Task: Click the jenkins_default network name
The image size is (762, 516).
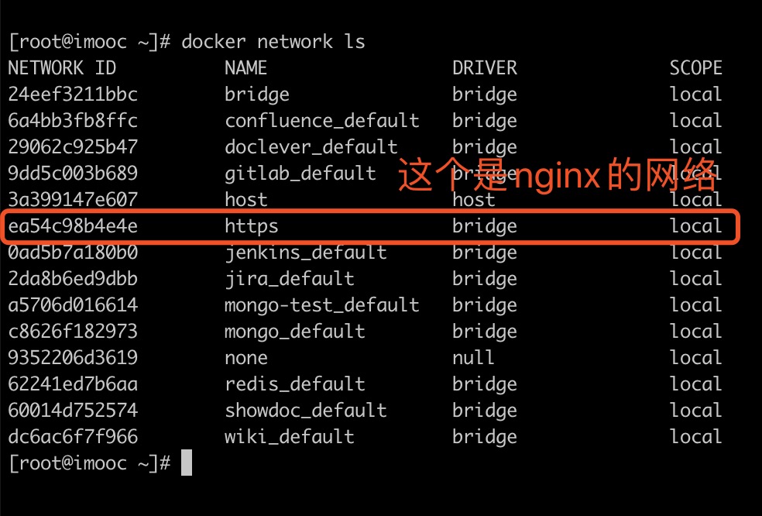Action: pyautogui.click(x=305, y=253)
